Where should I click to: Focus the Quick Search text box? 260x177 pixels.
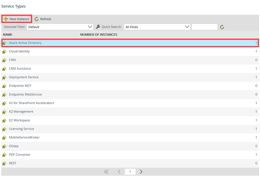pyautogui.click(x=204, y=27)
